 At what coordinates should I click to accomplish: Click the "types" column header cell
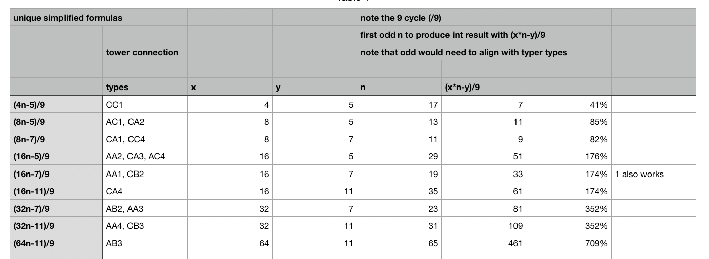coord(117,87)
